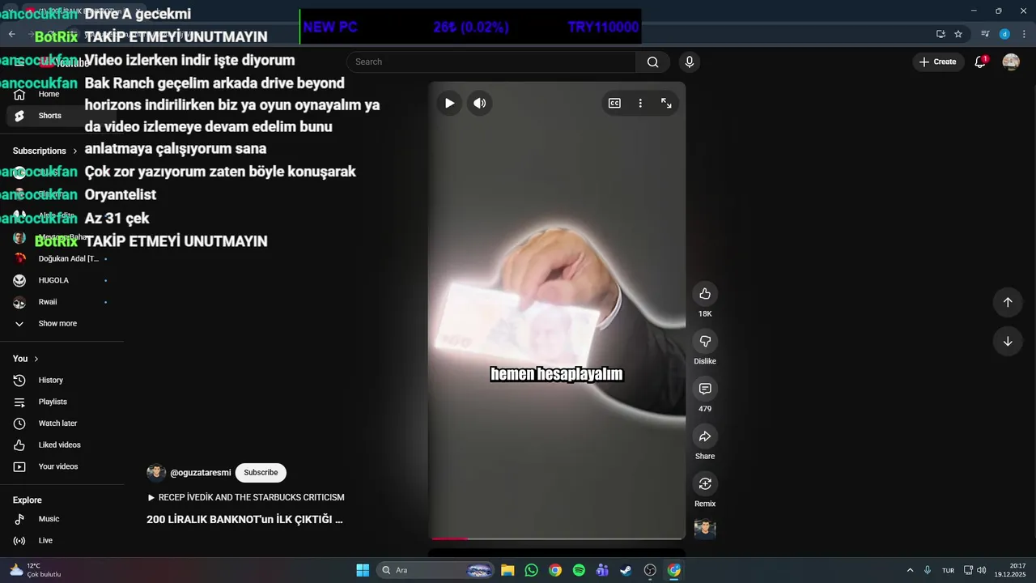The height and width of the screenshot is (583, 1036).
Task: Install the YouTube app from address bar
Action: click(940, 34)
